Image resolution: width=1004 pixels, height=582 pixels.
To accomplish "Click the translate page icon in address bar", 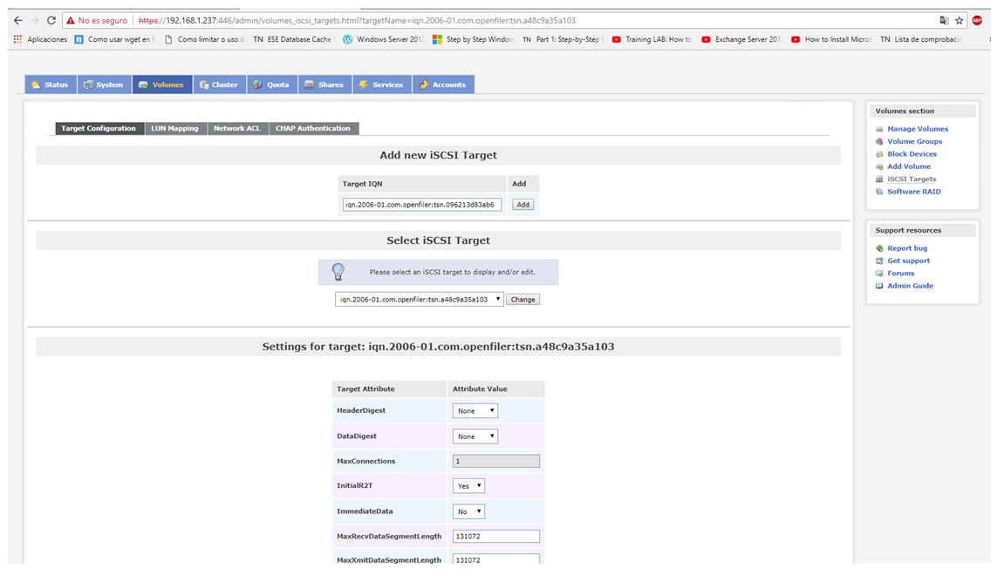I will [x=944, y=20].
